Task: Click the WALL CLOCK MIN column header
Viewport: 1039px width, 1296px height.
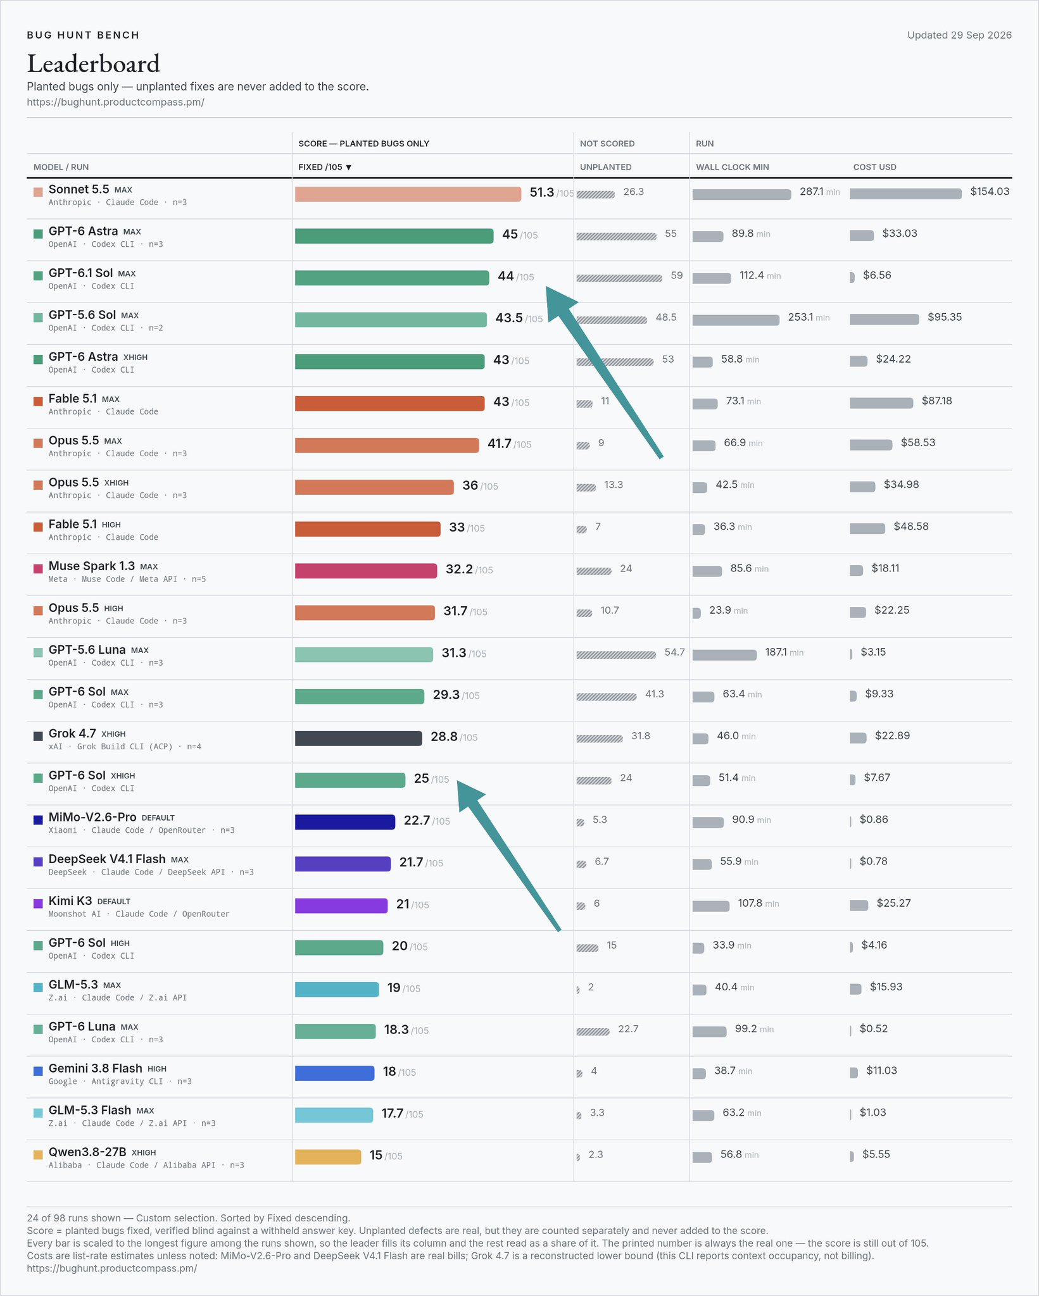Action: tap(732, 167)
